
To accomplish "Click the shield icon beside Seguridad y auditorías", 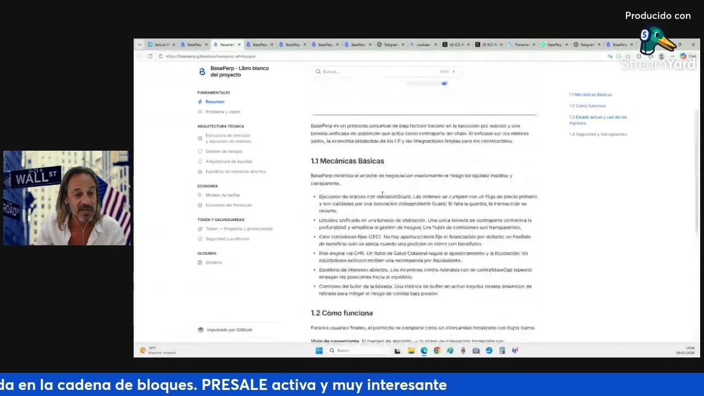I will click(x=200, y=239).
